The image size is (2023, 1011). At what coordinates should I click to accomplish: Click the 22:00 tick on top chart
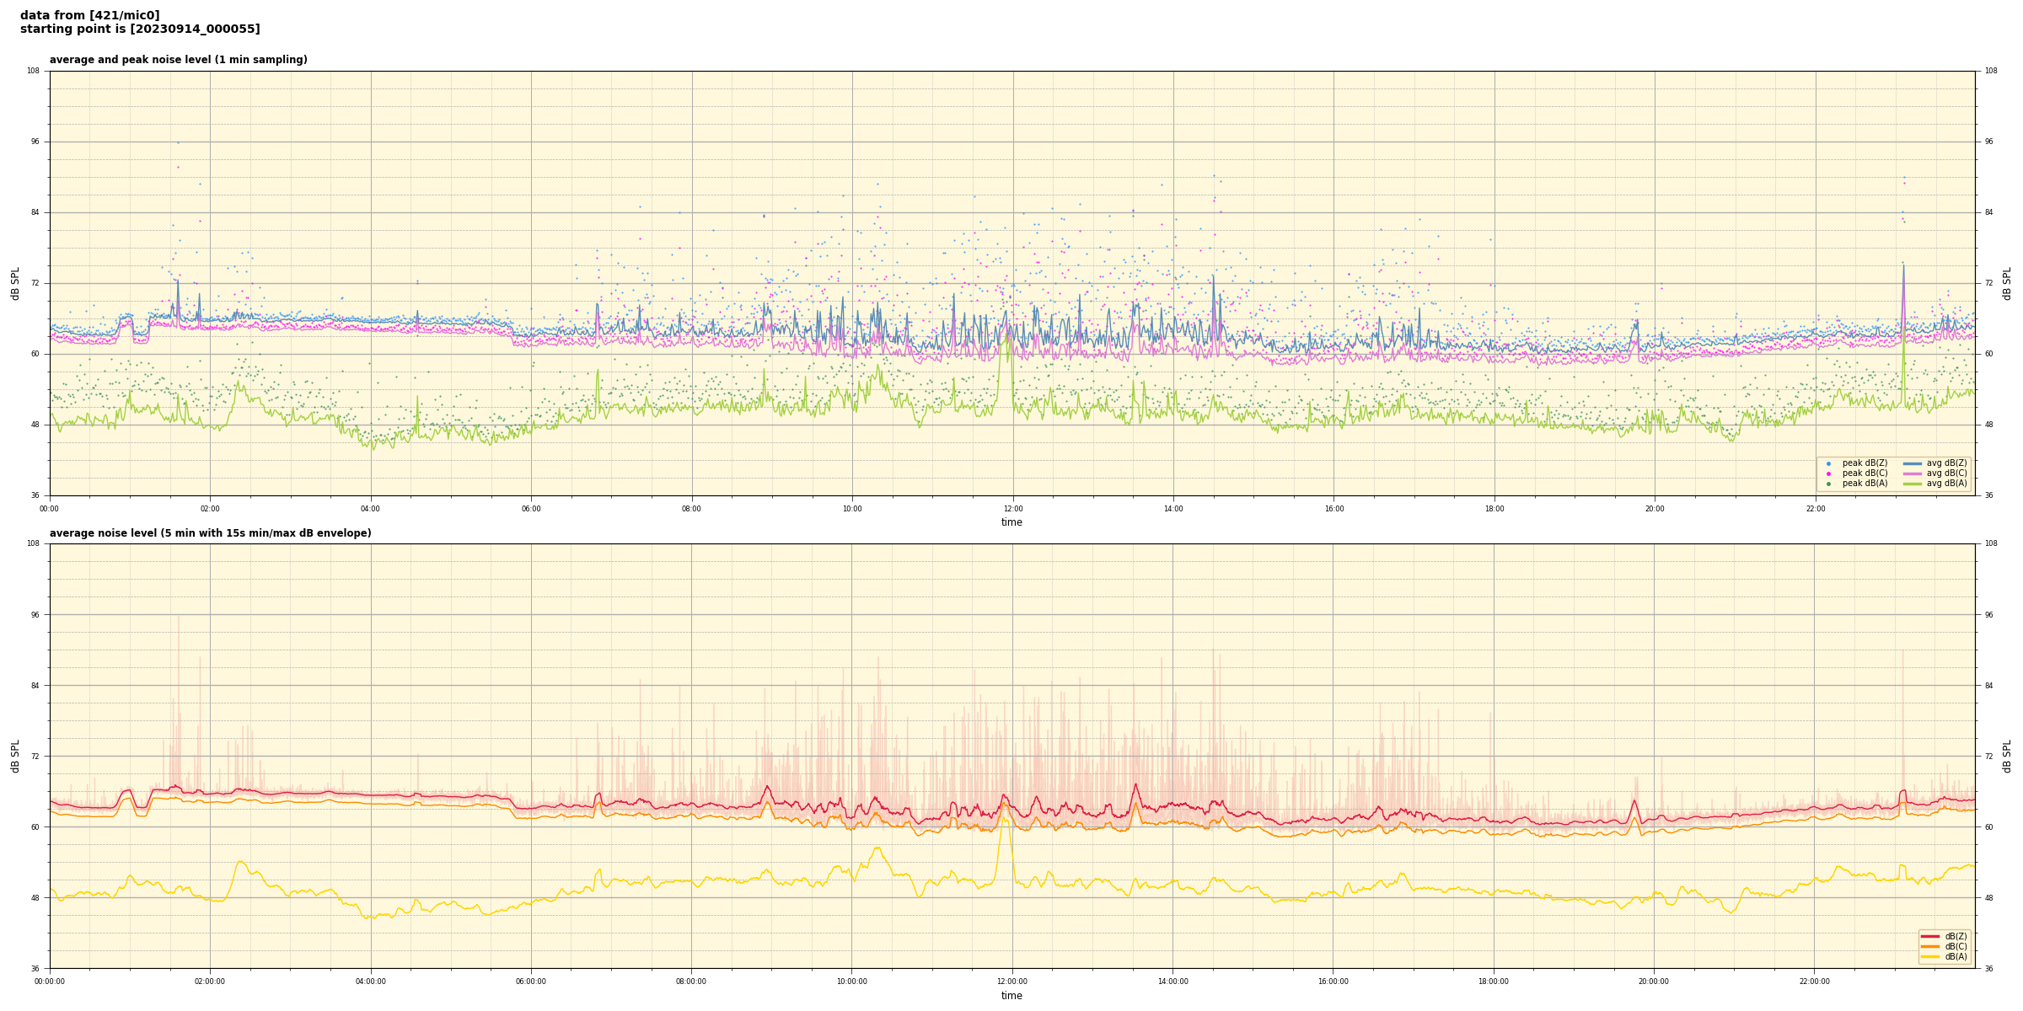(x=1816, y=509)
